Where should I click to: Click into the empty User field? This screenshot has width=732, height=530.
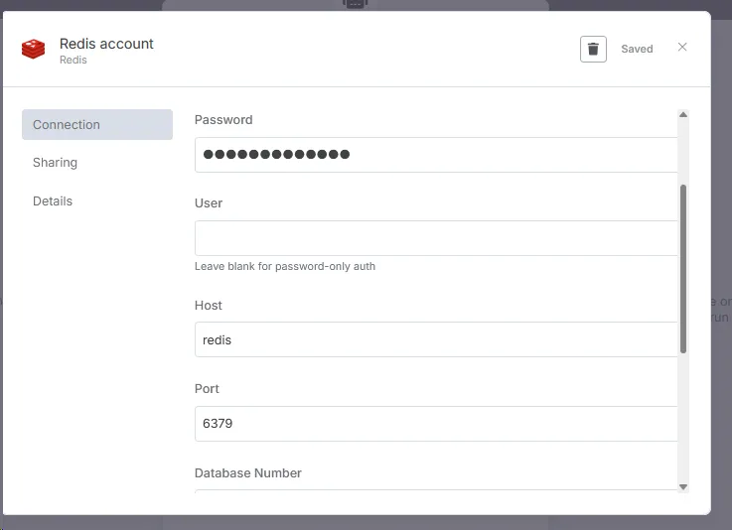436,238
